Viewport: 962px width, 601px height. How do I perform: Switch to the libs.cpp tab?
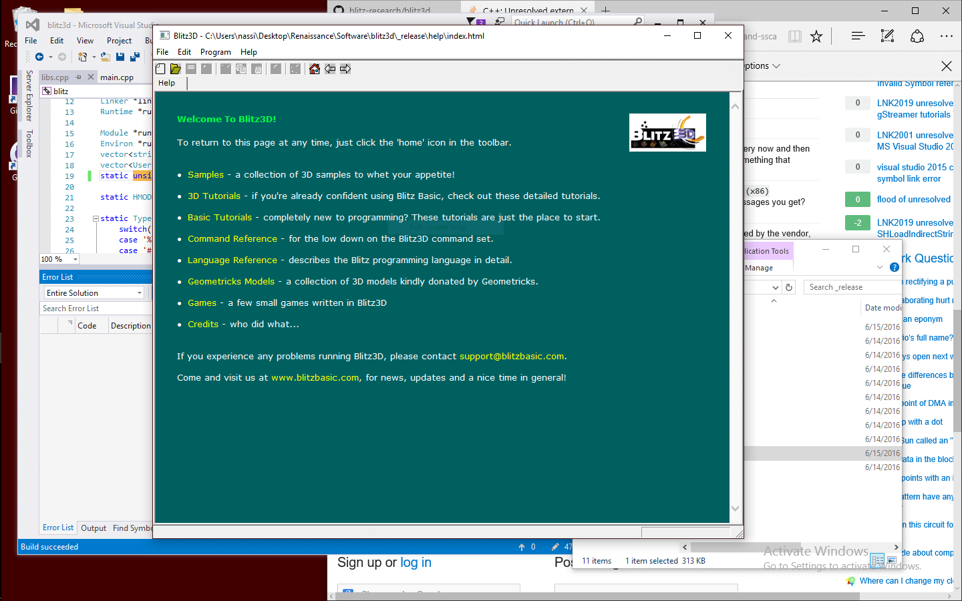coord(55,77)
